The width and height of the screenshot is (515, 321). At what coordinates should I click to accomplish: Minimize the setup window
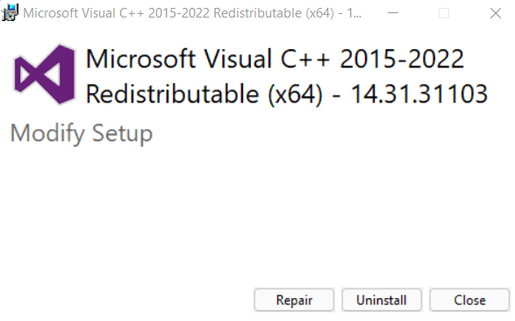tap(393, 13)
